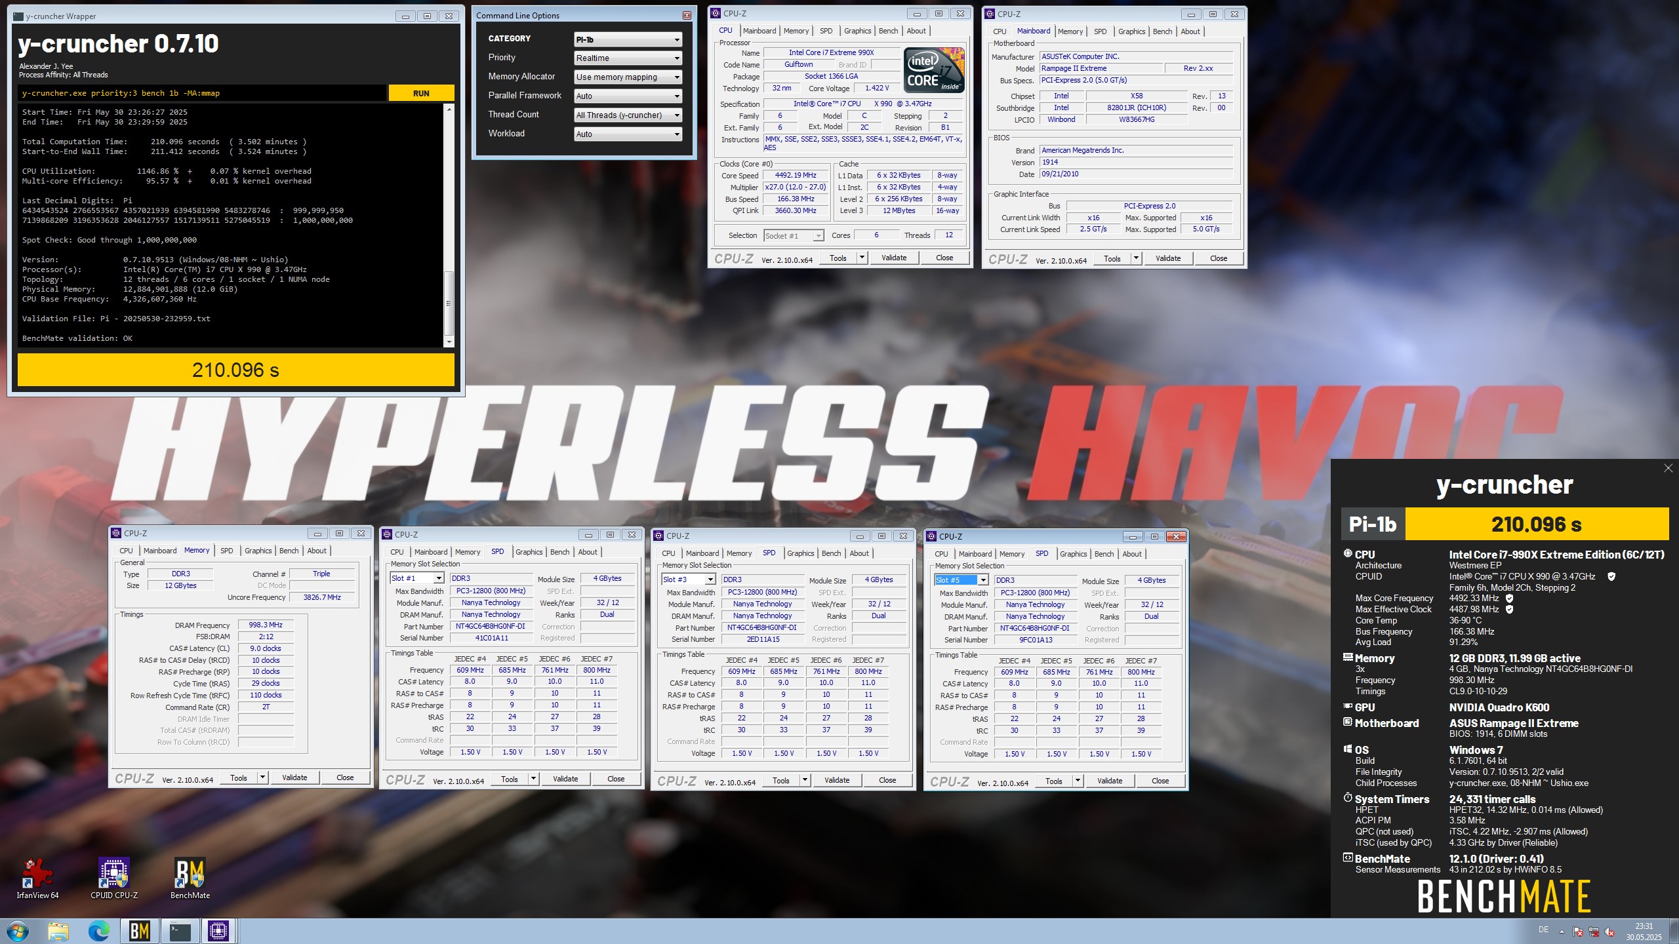Click the y-cruncher command line input field
This screenshot has width=1679, height=944.
[x=202, y=93]
